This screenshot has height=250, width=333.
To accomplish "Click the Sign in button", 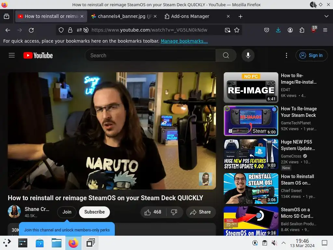I will (x=312, y=55).
